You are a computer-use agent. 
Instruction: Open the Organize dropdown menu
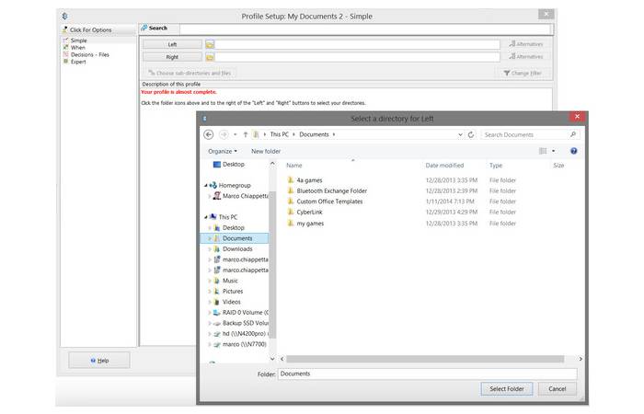click(x=222, y=151)
